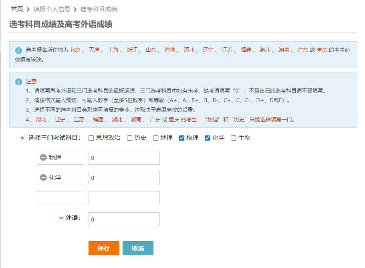Go to 首页 in the breadcrumb
This screenshot has height=268, width=365.
pos(17,9)
